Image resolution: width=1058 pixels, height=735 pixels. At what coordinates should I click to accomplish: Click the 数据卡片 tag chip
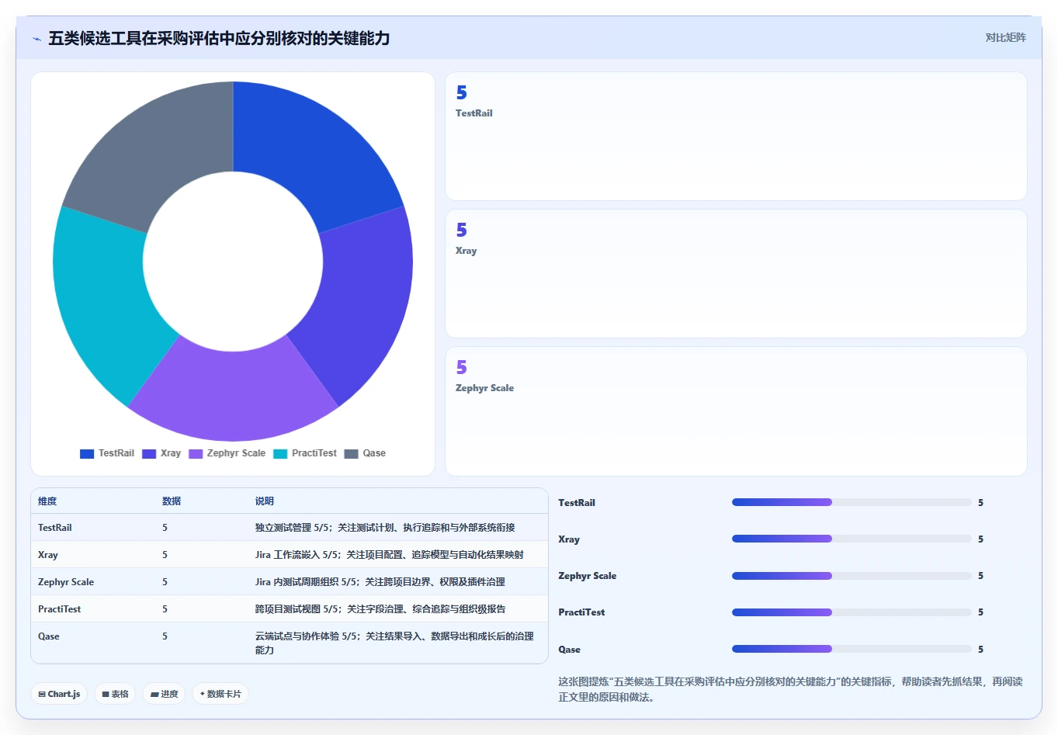tap(220, 694)
